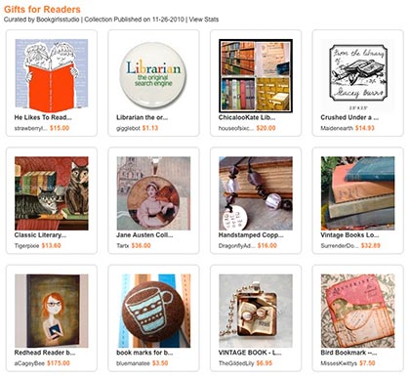
Task: Click the 'He Likes To Read...' title
Action: coord(43,117)
